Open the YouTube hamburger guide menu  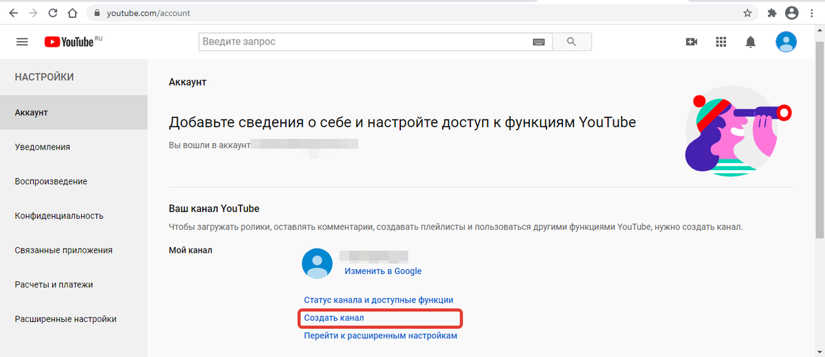tap(22, 42)
